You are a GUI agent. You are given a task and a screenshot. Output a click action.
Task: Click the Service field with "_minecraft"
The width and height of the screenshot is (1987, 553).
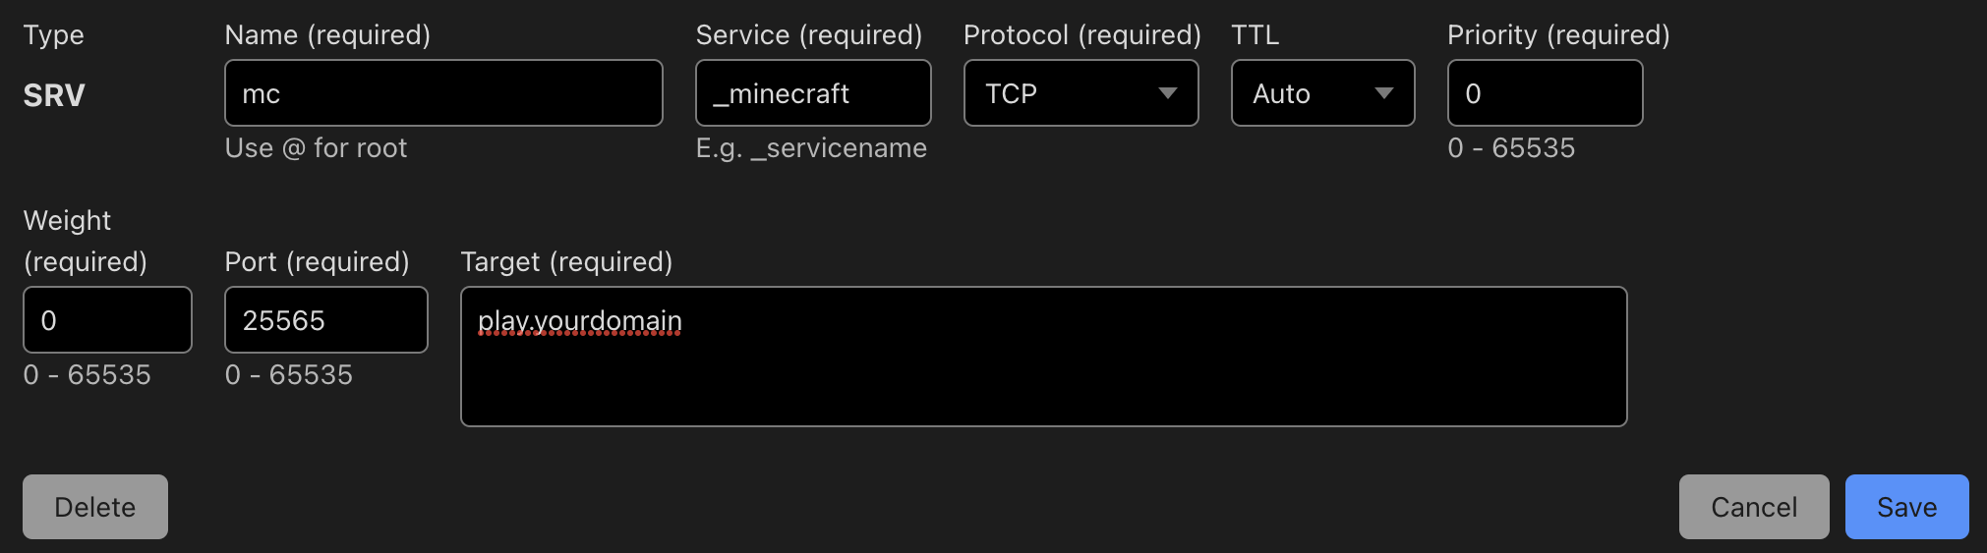pyautogui.click(x=812, y=93)
